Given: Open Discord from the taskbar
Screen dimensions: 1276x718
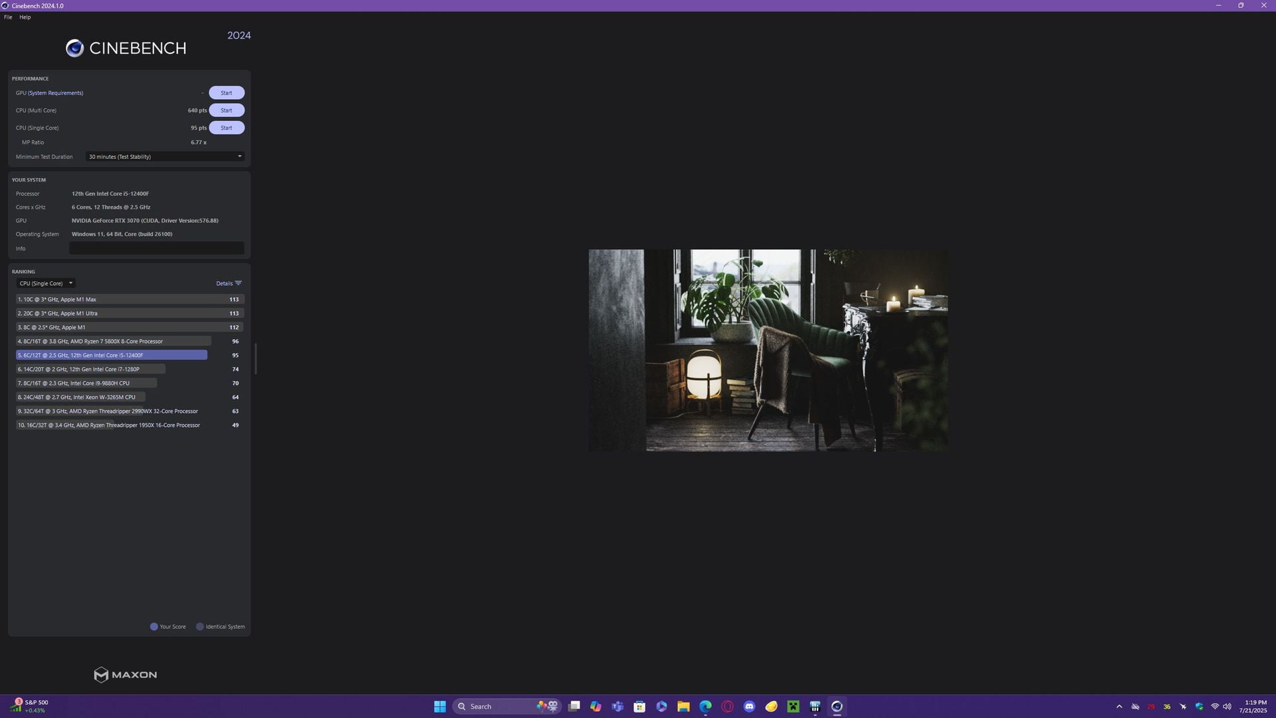Looking at the screenshot, I should (750, 707).
